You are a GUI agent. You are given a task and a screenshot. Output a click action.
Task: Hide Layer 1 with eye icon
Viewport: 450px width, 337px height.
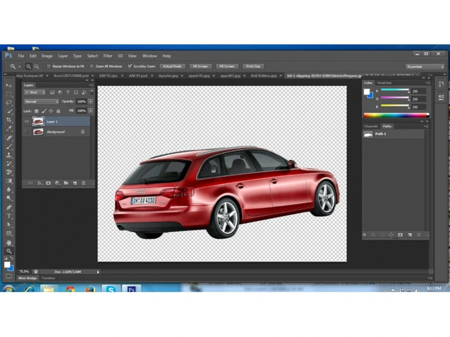click(x=27, y=121)
